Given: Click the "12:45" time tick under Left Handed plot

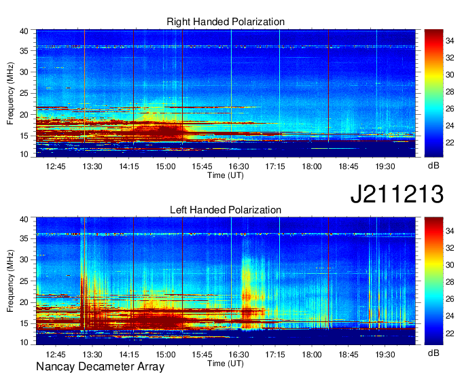Looking at the screenshot, I should click(56, 355).
